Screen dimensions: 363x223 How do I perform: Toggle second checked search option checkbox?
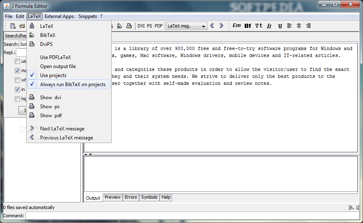click(17, 71)
